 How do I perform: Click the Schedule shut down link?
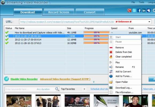(x=99, y=89)
